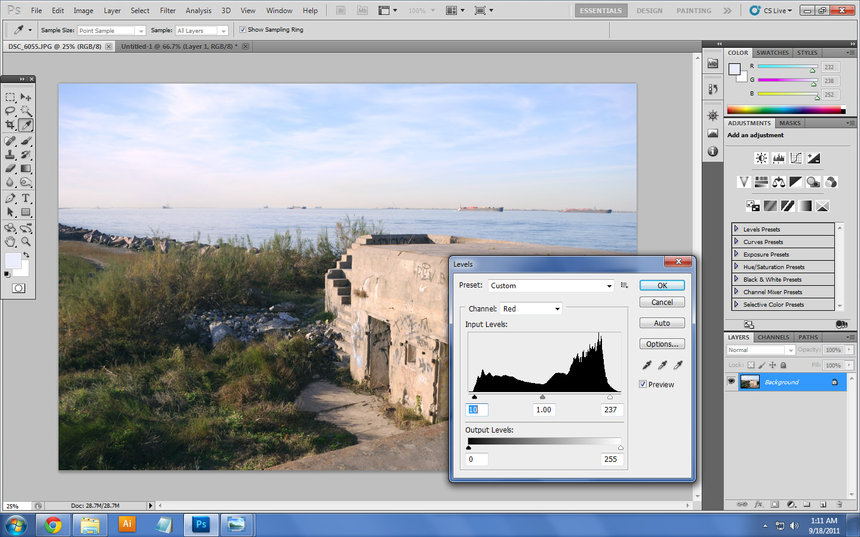This screenshot has width=860, height=537.
Task: Open the Preset dropdown showing Custom
Action: (x=551, y=286)
